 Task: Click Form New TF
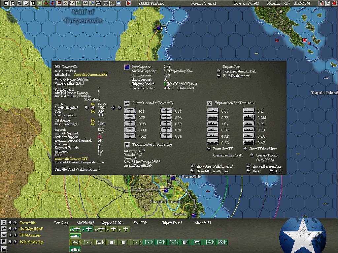(x=223, y=149)
